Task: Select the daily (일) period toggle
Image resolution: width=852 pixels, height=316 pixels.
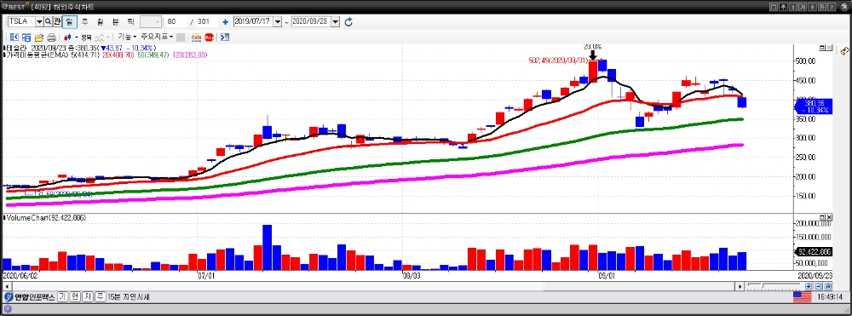Action: [69, 21]
